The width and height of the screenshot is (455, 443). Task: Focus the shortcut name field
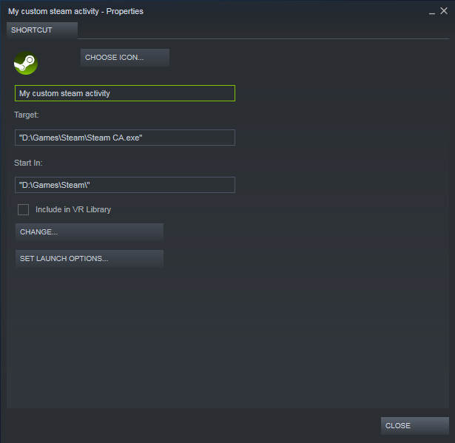click(125, 93)
